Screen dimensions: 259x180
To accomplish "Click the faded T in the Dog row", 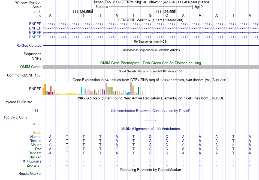I will [117, 149].
